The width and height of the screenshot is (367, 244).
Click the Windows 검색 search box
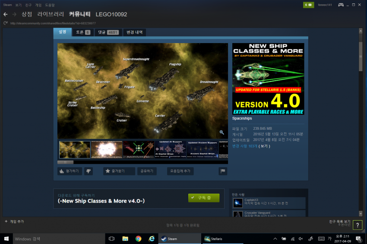(59, 239)
